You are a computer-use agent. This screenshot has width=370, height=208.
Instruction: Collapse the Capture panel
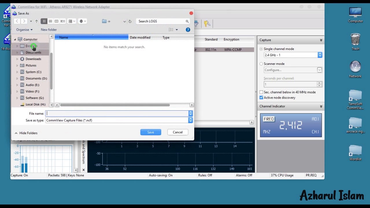coord(321,40)
